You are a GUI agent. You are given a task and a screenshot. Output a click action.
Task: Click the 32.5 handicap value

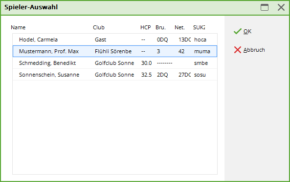point(147,75)
